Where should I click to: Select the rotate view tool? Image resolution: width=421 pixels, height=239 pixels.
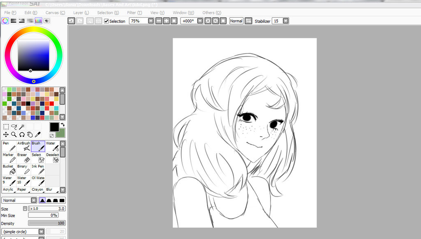(22, 134)
